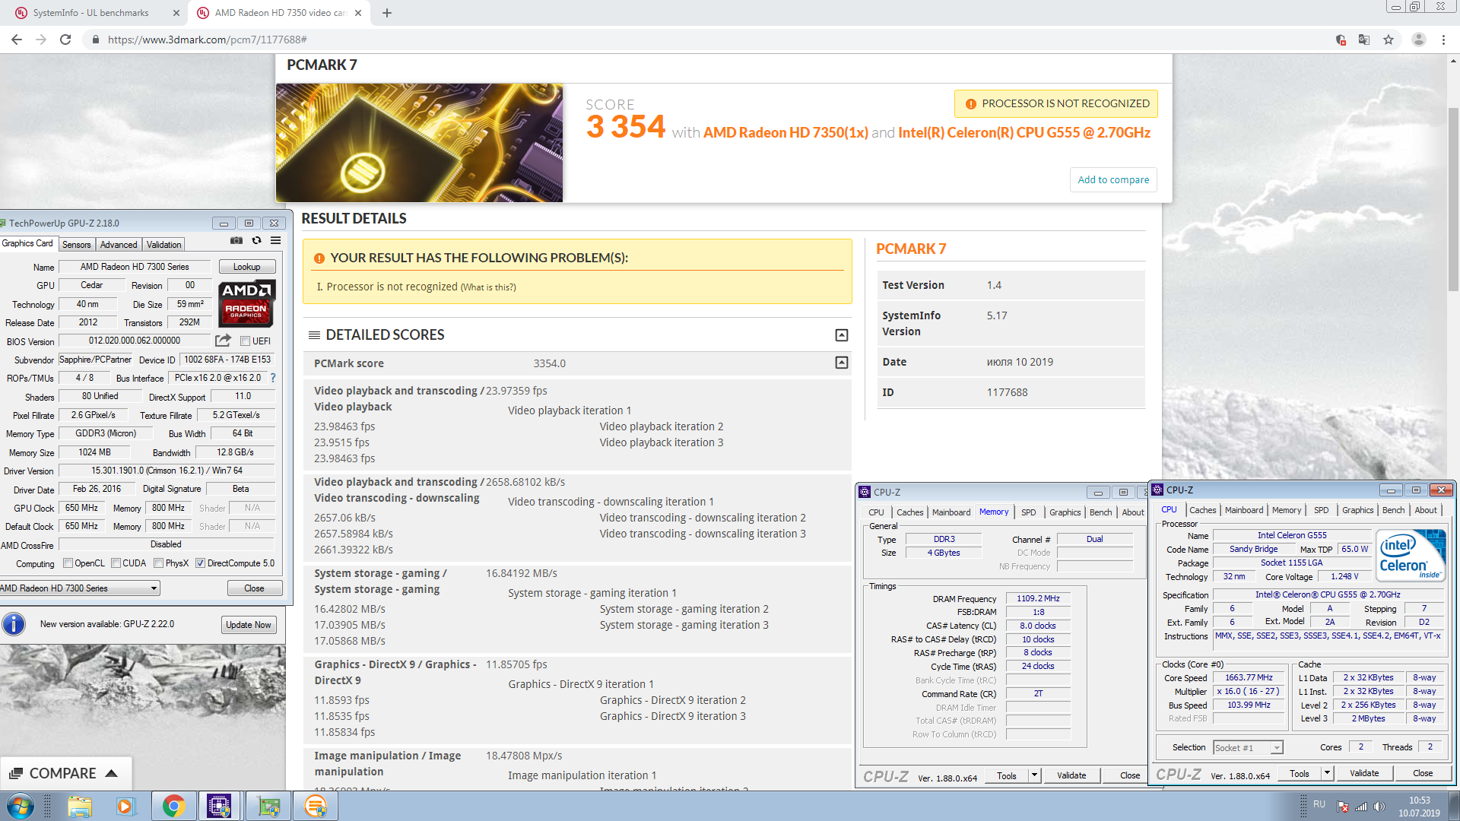Open Mainboard tab in right CPU-Z window
The width and height of the screenshot is (1460, 821).
[x=1244, y=510]
